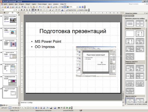The height and width of the screenshot is (112, 148).
Task: Click the Select Objects pointer icon
Action: tap(10, 108)
